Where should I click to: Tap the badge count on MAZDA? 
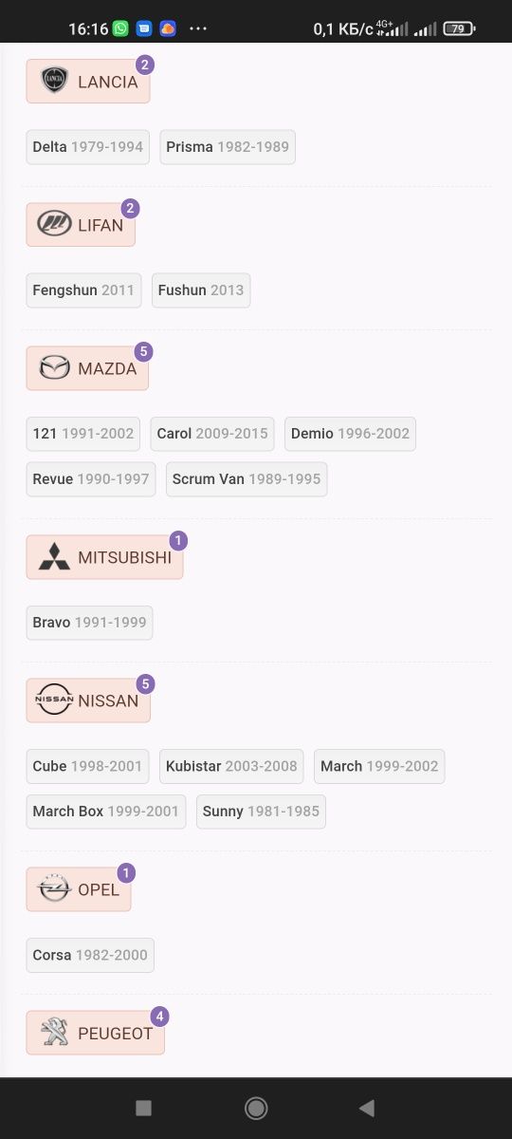pyautogui.click(x=143, y=351)
